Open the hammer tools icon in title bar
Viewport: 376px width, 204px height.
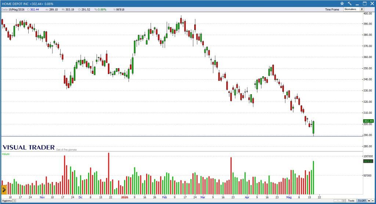point(350,4)
